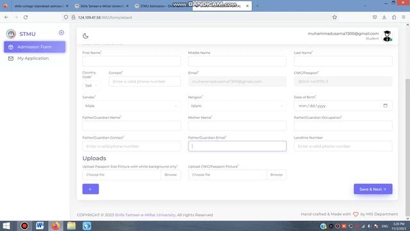Open the Admission Form menu item
This screenshot has width=410, height=231.
[x=35, y=47]
